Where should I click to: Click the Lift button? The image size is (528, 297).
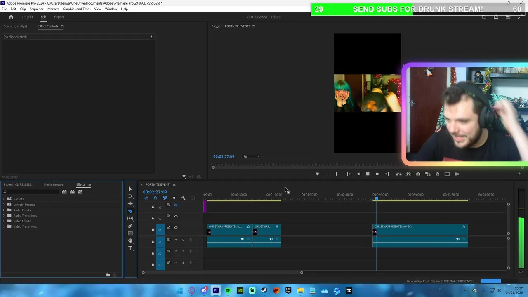coord(399,174)
